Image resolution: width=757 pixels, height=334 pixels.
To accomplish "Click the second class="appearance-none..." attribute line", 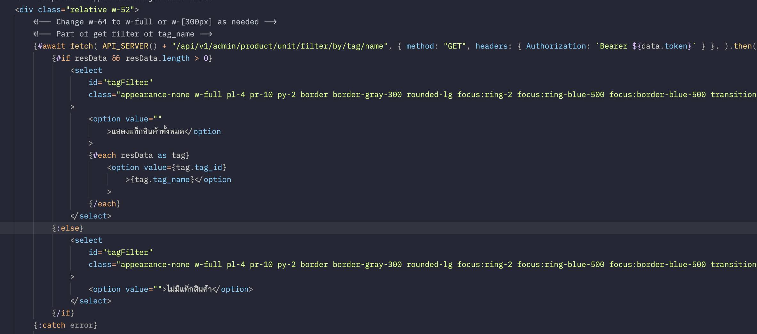I will [x=422, y=264].
